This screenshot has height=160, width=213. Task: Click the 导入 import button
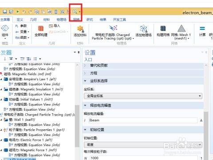[54, 26]
